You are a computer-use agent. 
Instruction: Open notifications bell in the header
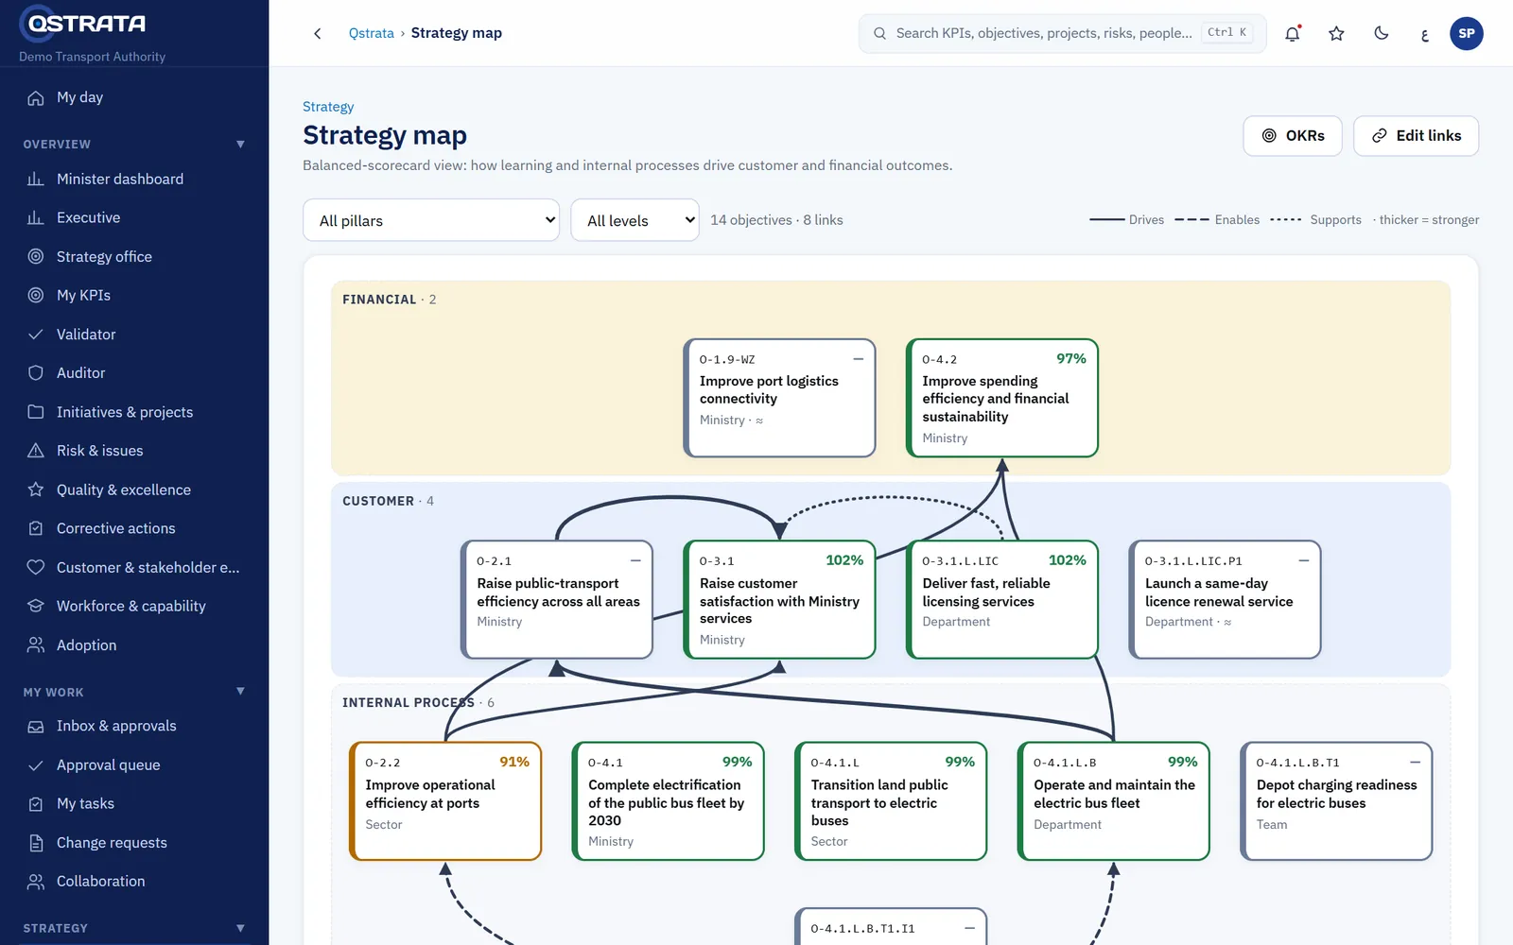coord(1293,33)
